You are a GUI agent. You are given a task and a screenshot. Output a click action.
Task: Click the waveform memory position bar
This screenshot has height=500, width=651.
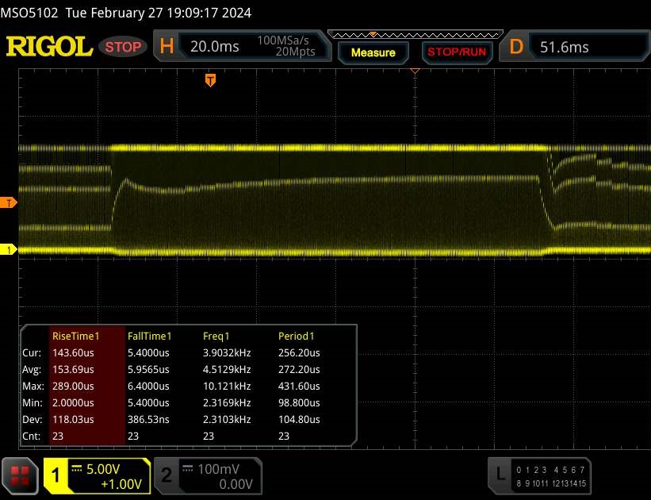point(414,35)
